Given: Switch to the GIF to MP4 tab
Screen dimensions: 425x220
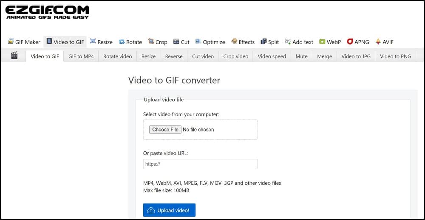Looking at the screenshot, I should 81,56.
